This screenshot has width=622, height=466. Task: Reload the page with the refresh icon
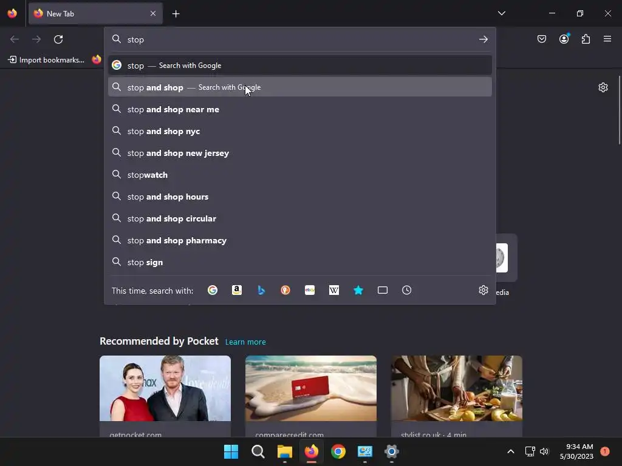pyautogui.click(x=58, y=39)
